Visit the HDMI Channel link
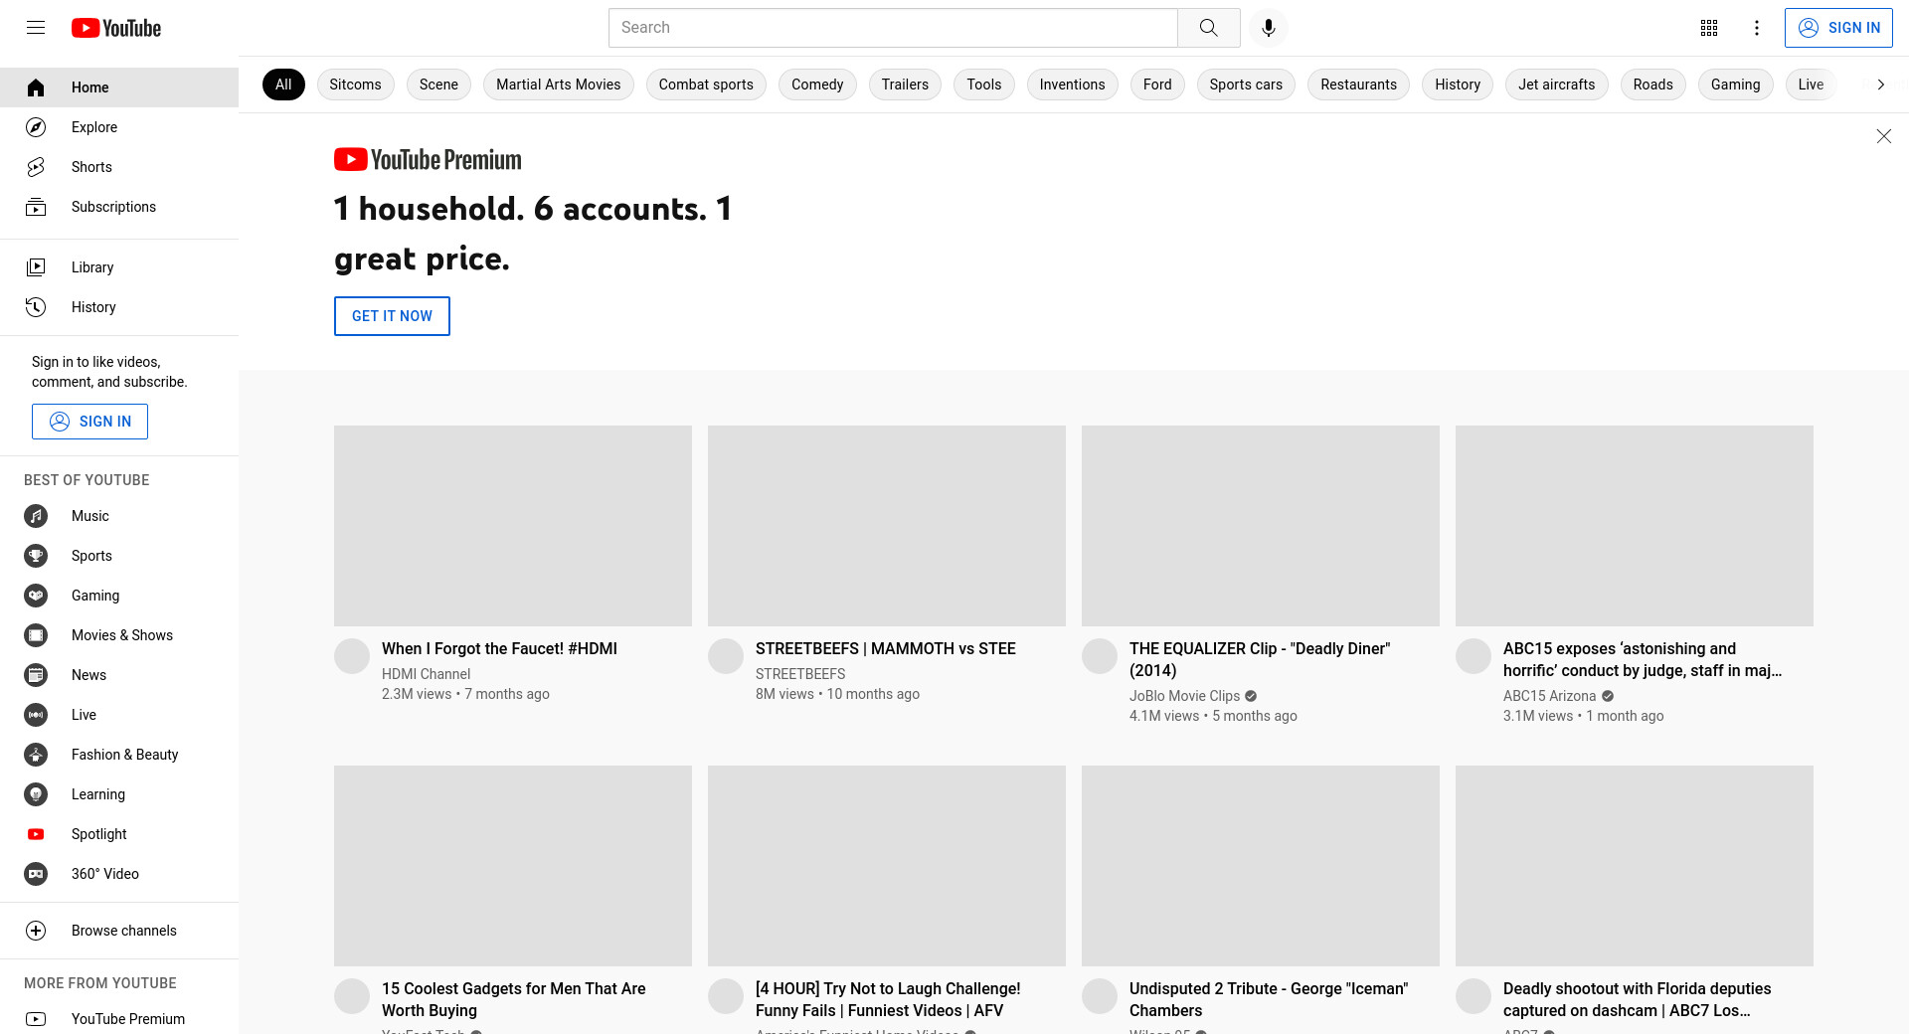The image size is (1909, 1034). click(426, 674)
